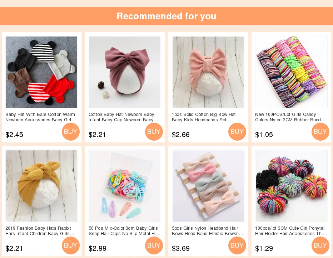The height and width of the screenshot is (258, 333).
Task: Click BUY for the $2.66 bow hat
Action: pos(237,132)
